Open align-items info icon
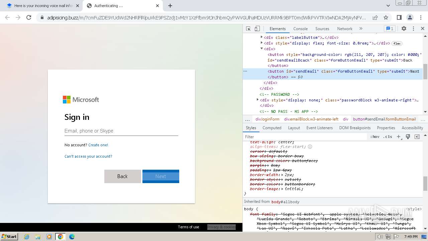This screenshot has height=241, width=428. click(x=310, y=147)
